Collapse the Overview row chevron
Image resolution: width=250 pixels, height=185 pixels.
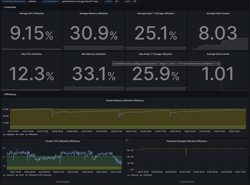point(3,7)
